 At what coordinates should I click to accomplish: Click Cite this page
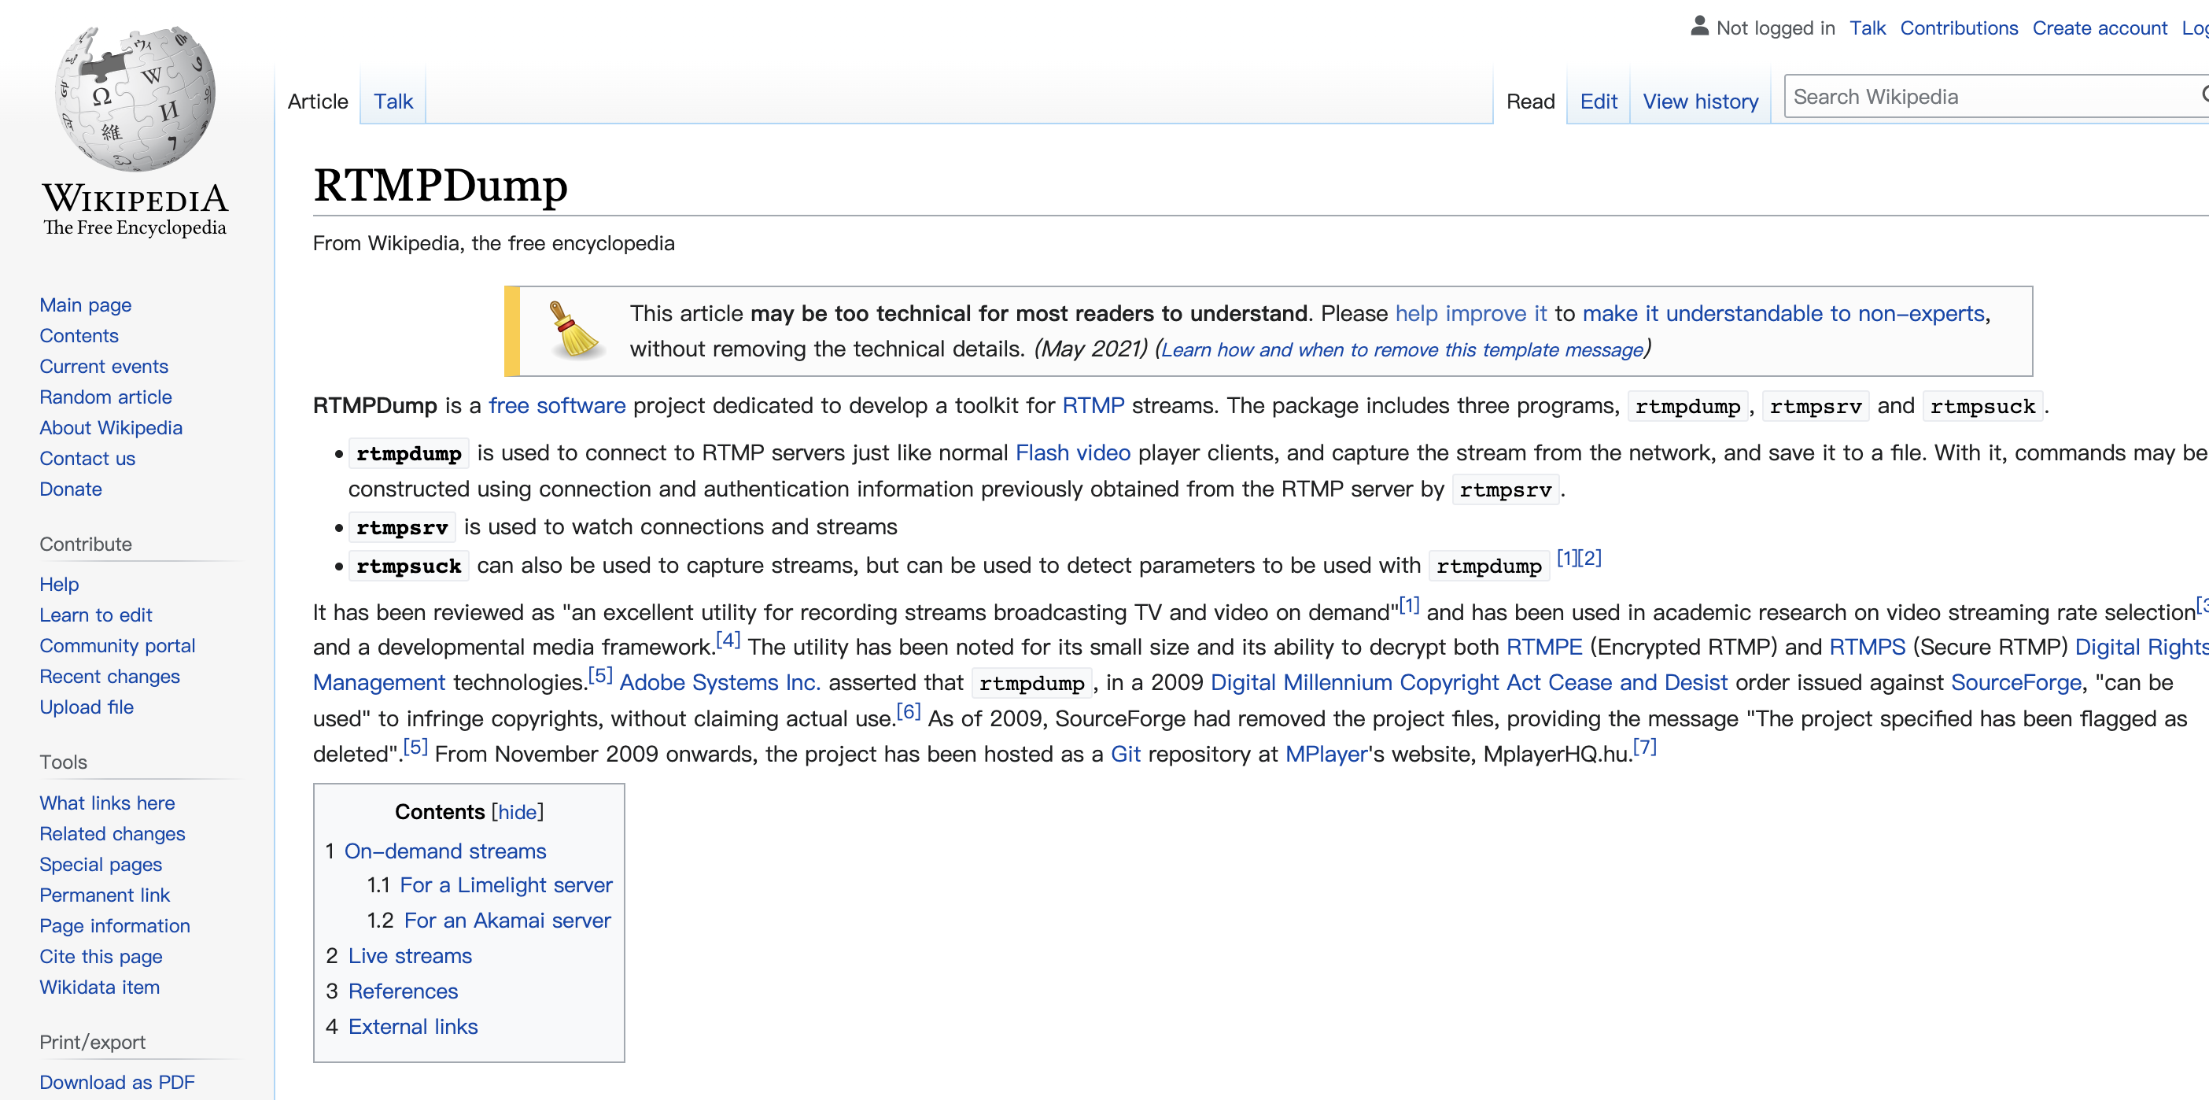click(x=101, y=956)
